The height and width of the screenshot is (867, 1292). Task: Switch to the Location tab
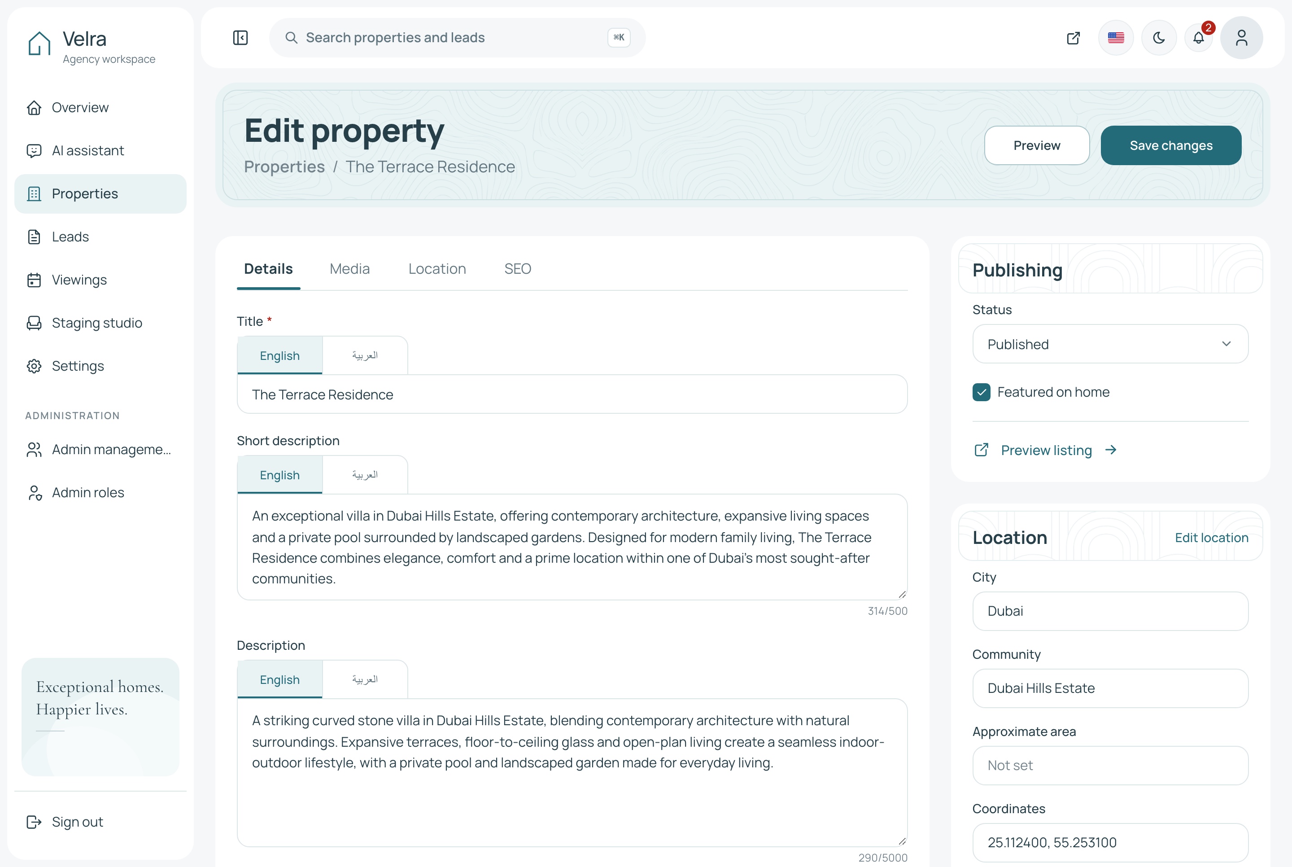click(437, 269)
